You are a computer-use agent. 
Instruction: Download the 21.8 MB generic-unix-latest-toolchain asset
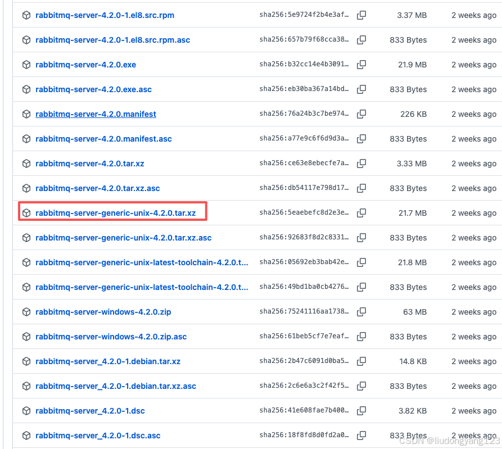(x=142, y=262)
